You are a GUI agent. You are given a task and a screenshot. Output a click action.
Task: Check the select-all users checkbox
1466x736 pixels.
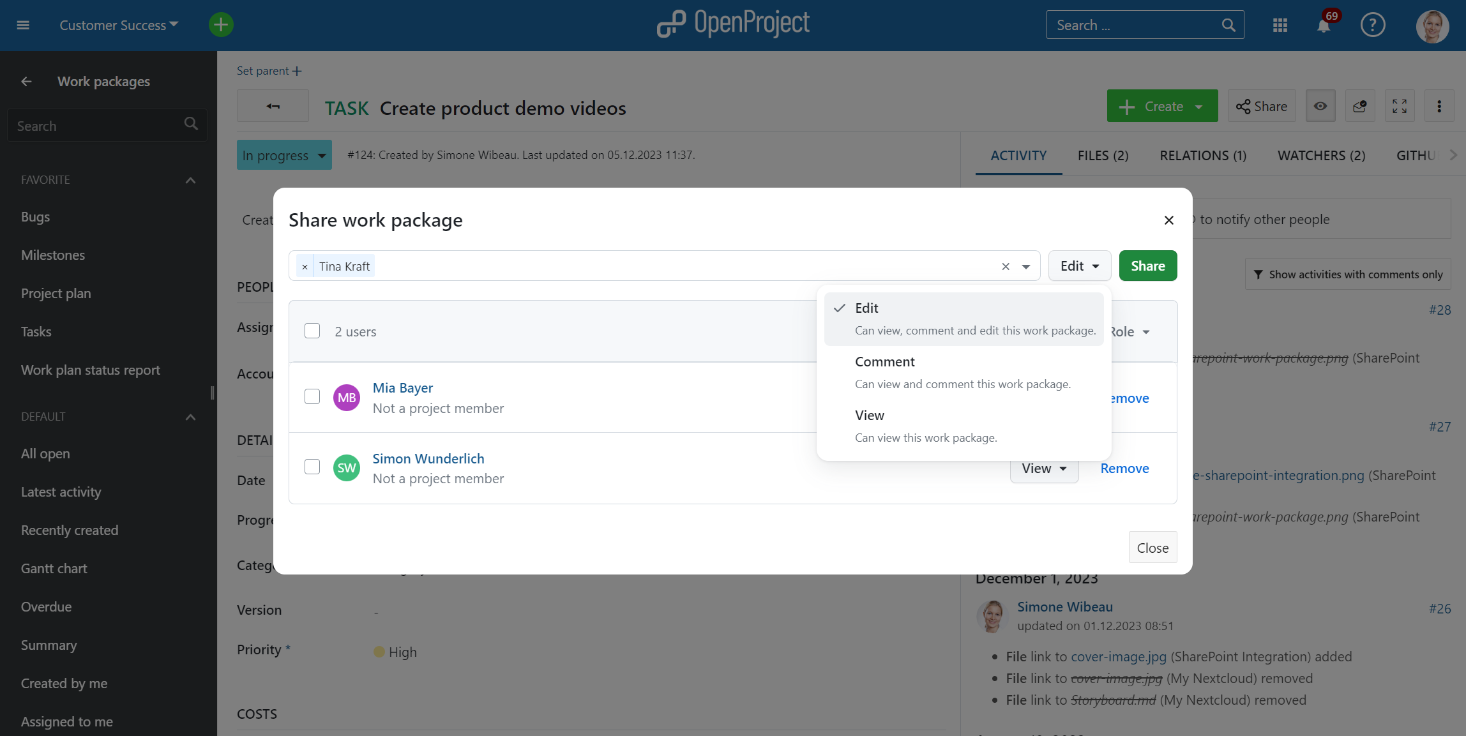312,331
